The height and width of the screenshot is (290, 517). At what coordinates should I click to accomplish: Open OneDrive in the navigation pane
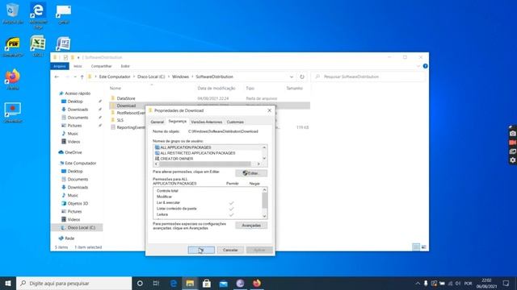[x=70, y=152]
